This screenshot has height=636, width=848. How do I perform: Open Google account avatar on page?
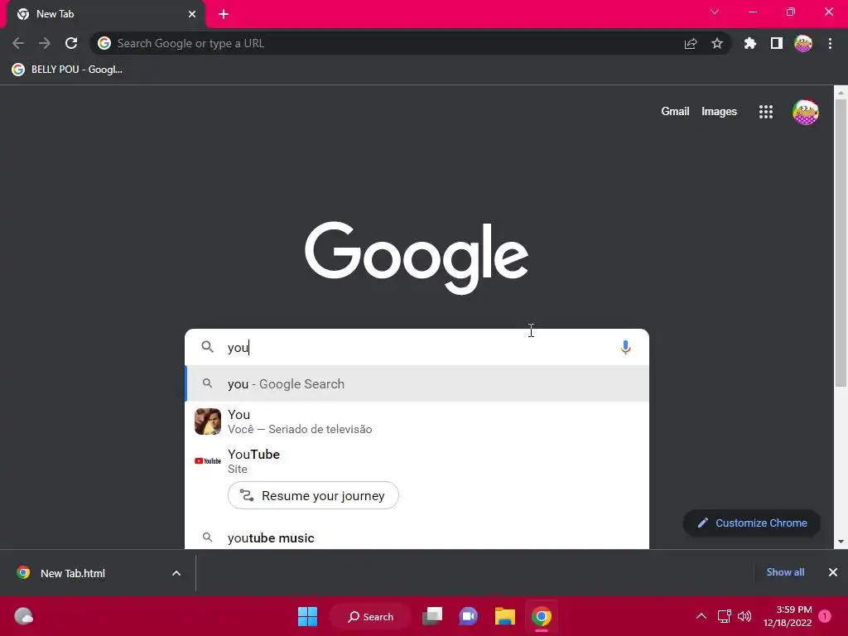tap(806, 112)
